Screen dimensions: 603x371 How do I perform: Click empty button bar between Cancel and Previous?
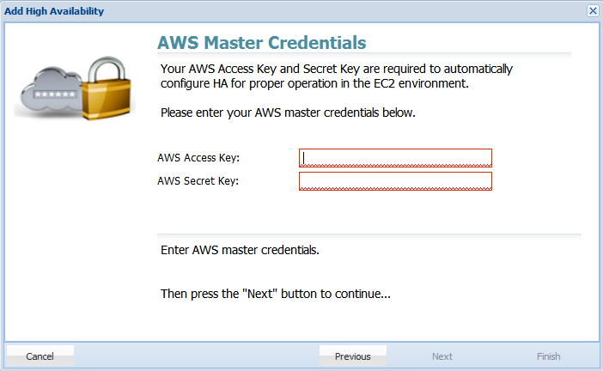coord(197,356)
